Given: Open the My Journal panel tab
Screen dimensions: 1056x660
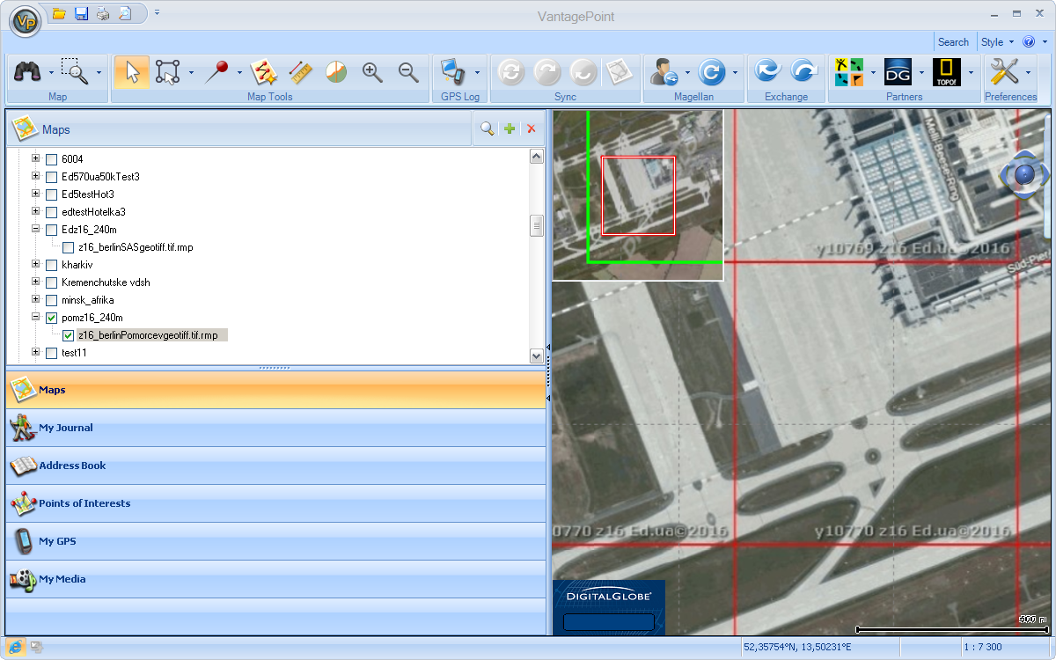Looking at the screenshot, I should (x=66, y=428).
